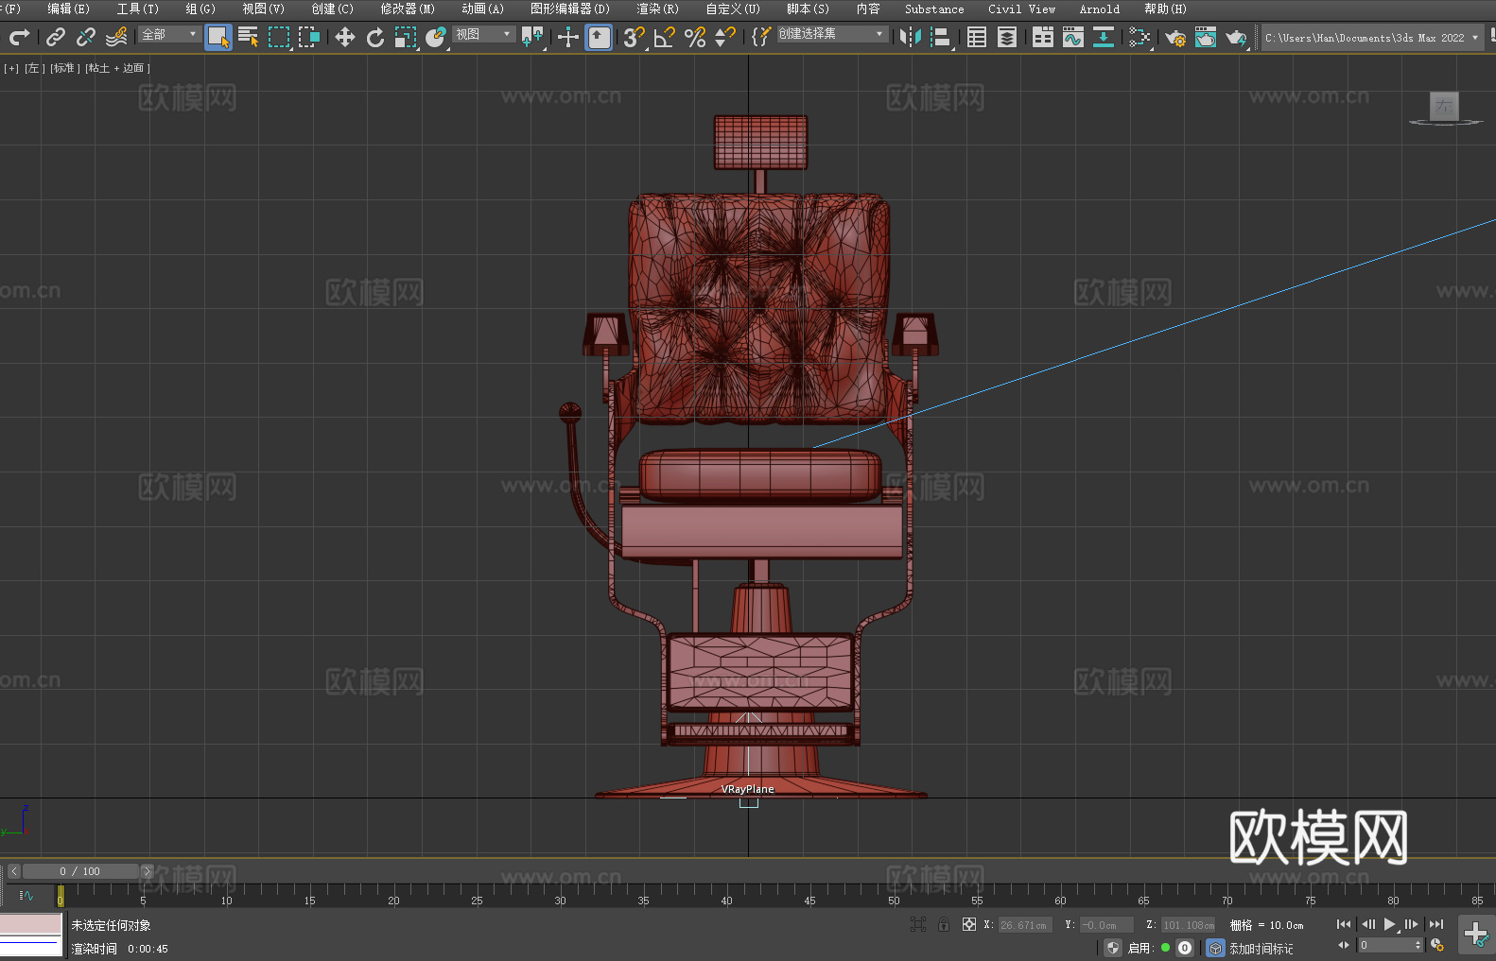Toggle the Ribbon display
The height and width of the screenshot is (961, 1496).
1043,37
